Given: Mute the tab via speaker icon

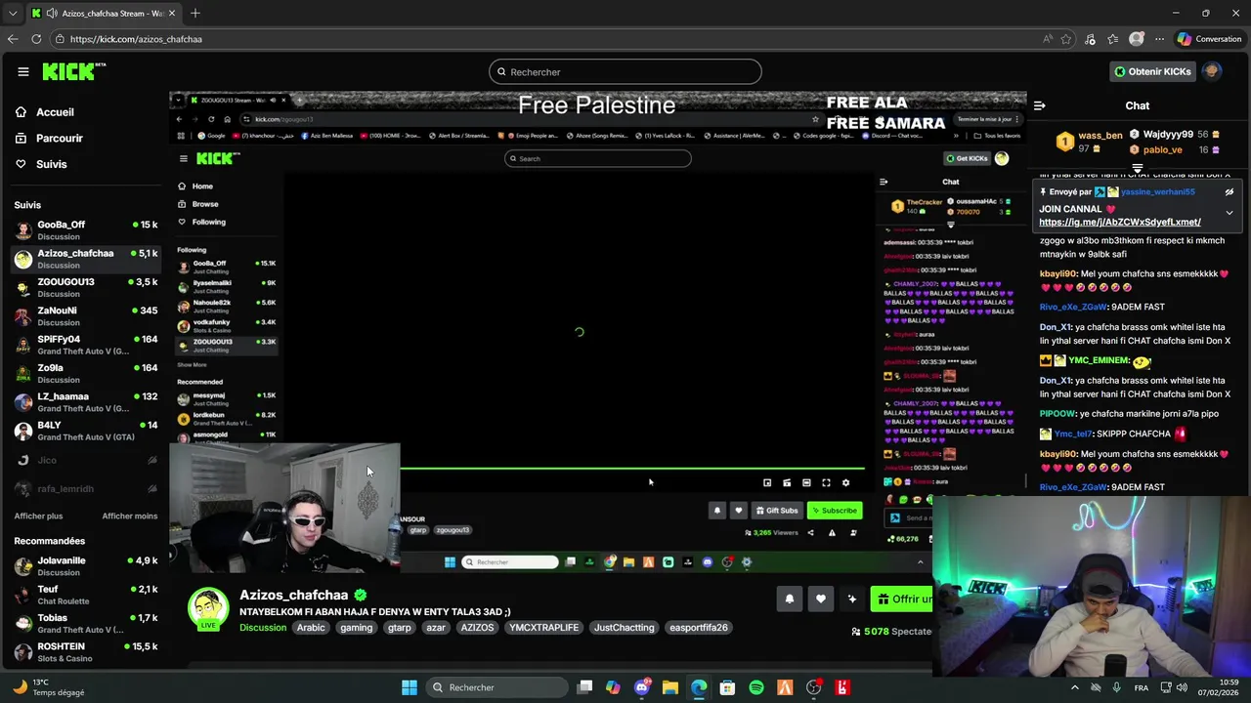Looking at the screenshot, I should (50, 14).
